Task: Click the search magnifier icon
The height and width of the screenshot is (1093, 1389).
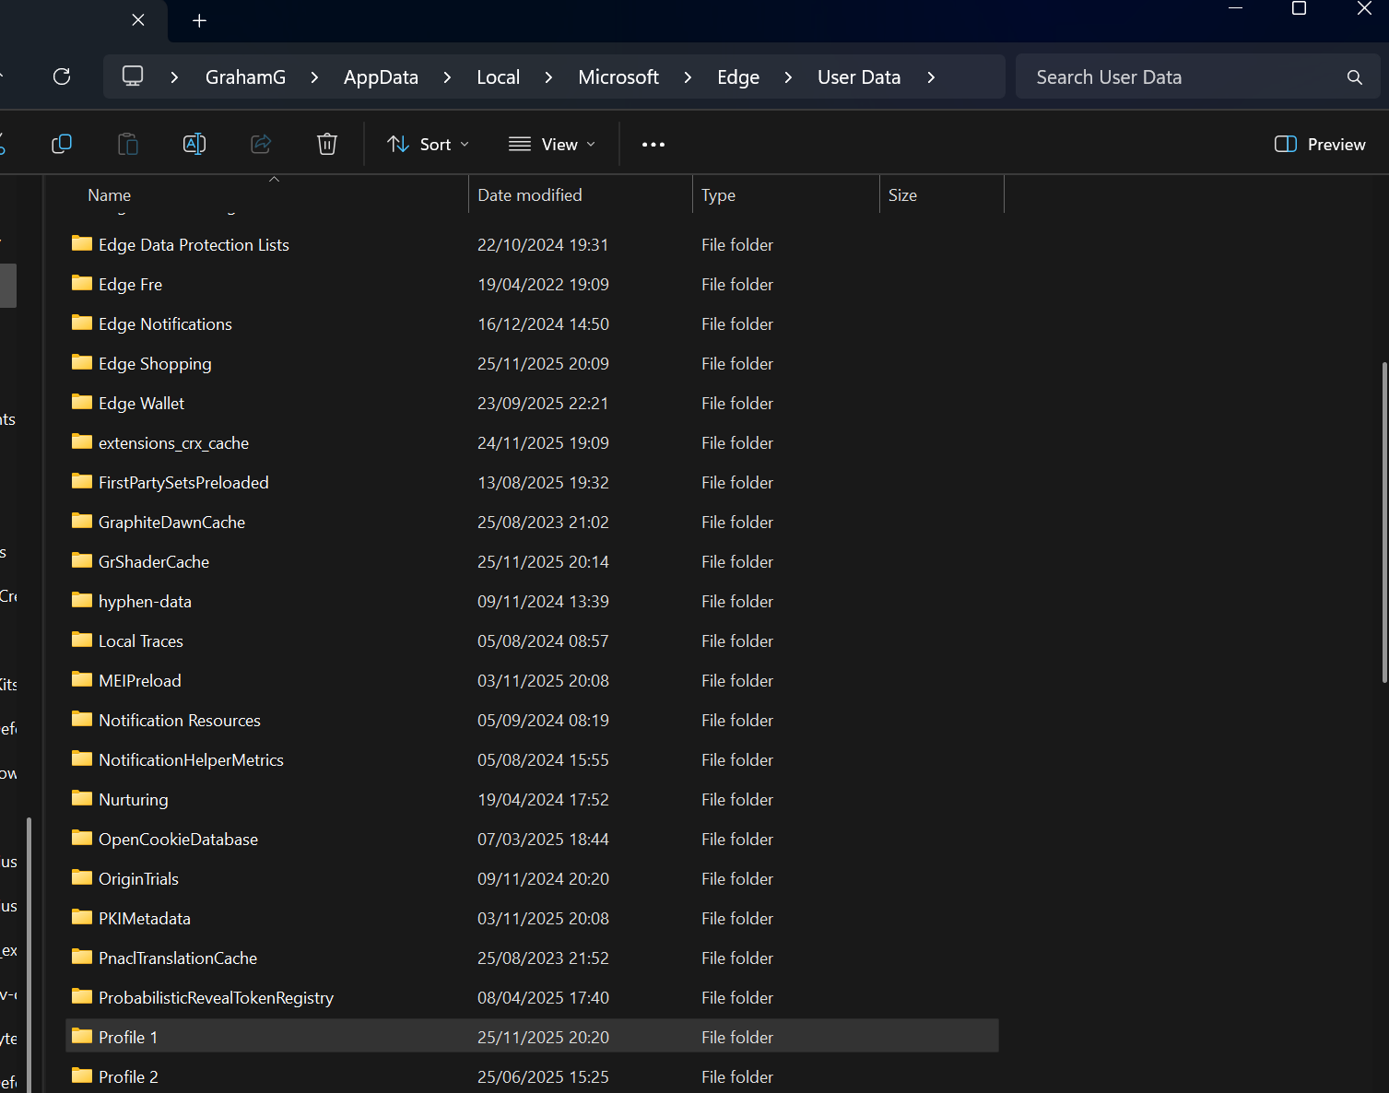Action: [x=1354, y=77]
